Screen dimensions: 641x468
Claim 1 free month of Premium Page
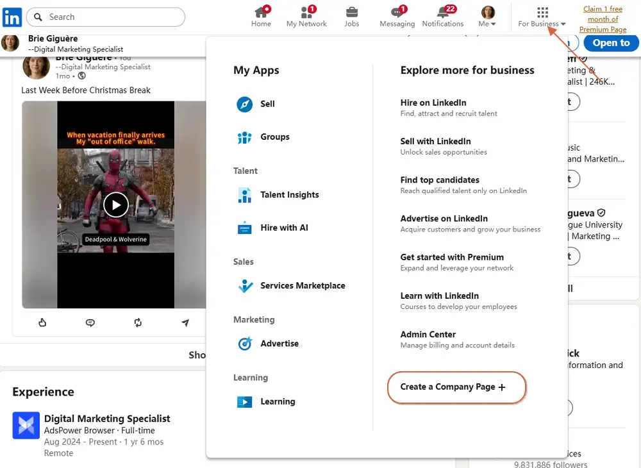602,19
